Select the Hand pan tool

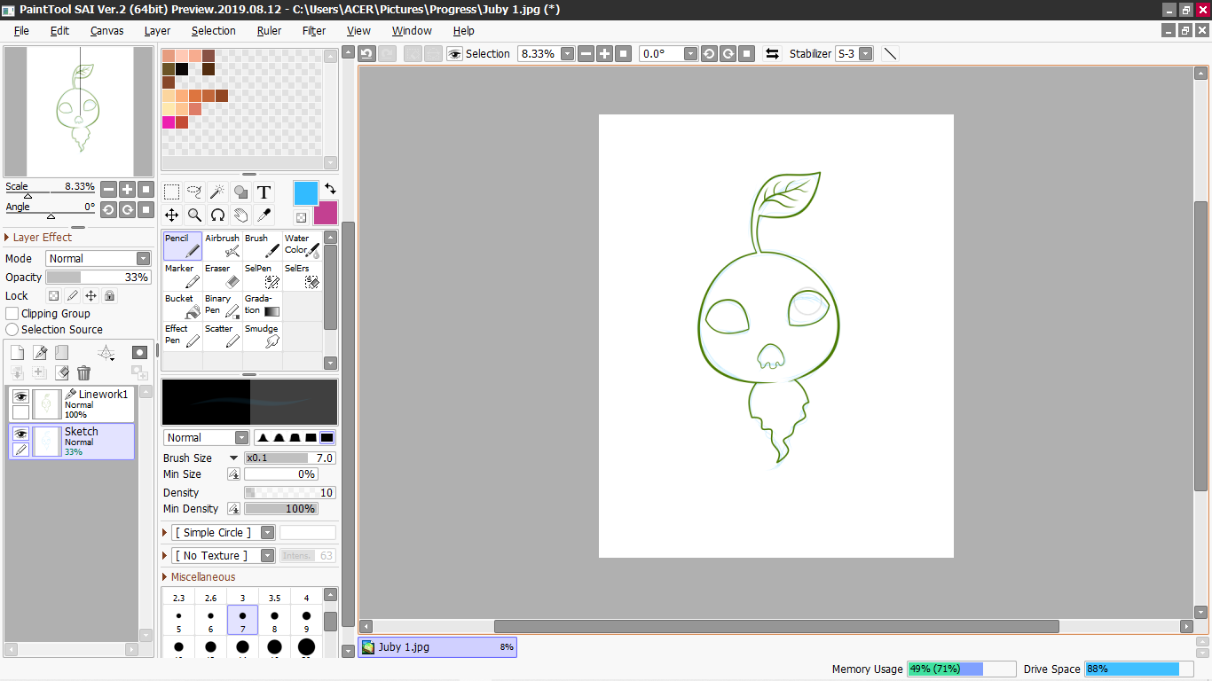[x=241, y=215]
